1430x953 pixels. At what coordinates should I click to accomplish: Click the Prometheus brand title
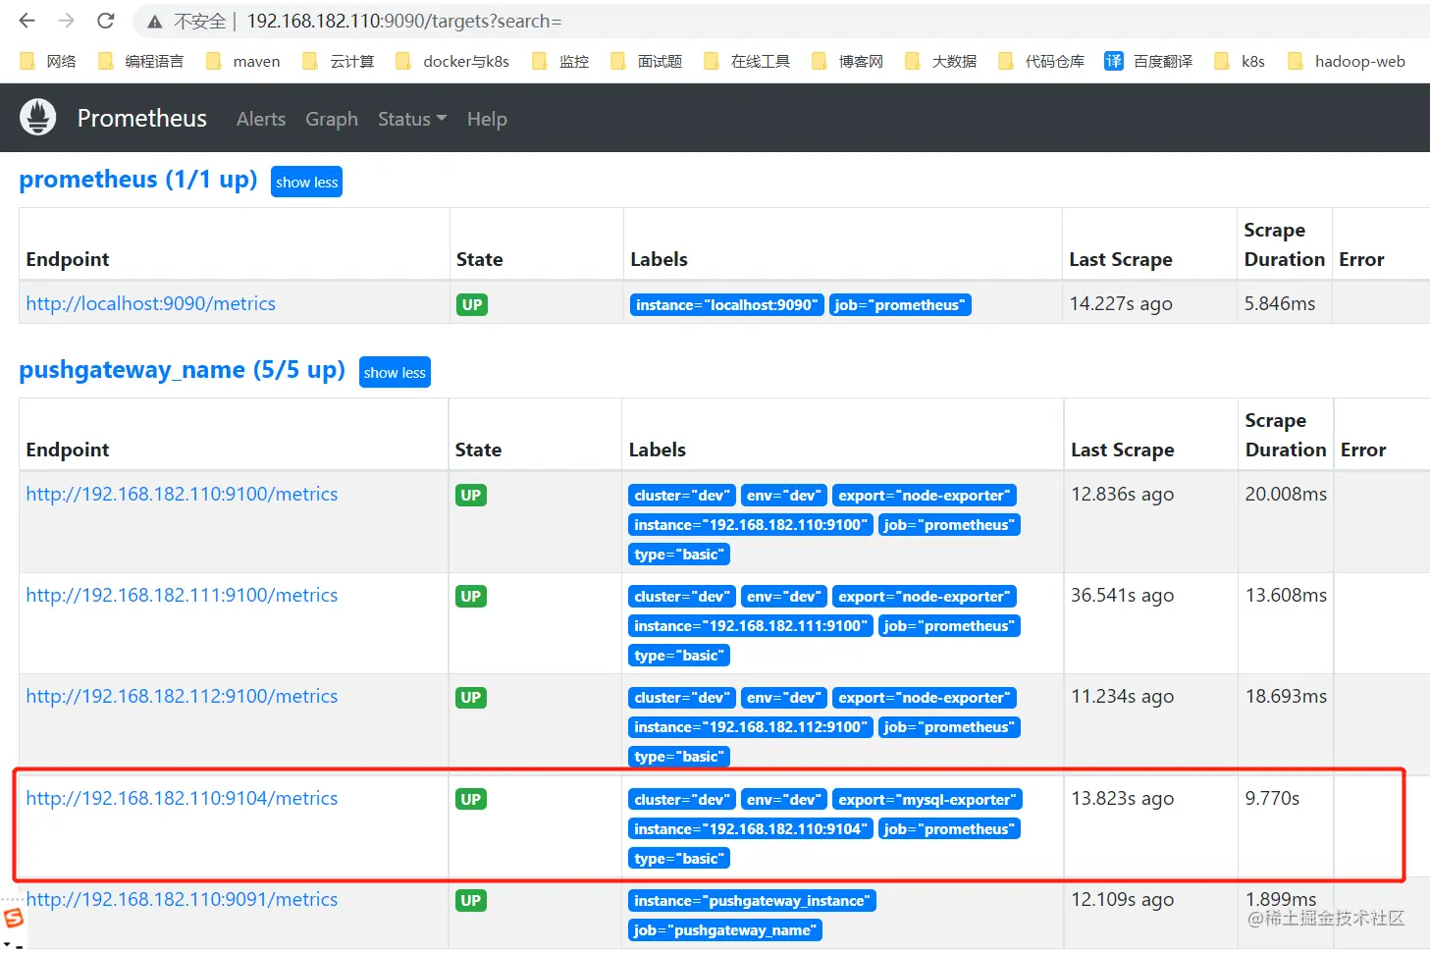(142, 118)
